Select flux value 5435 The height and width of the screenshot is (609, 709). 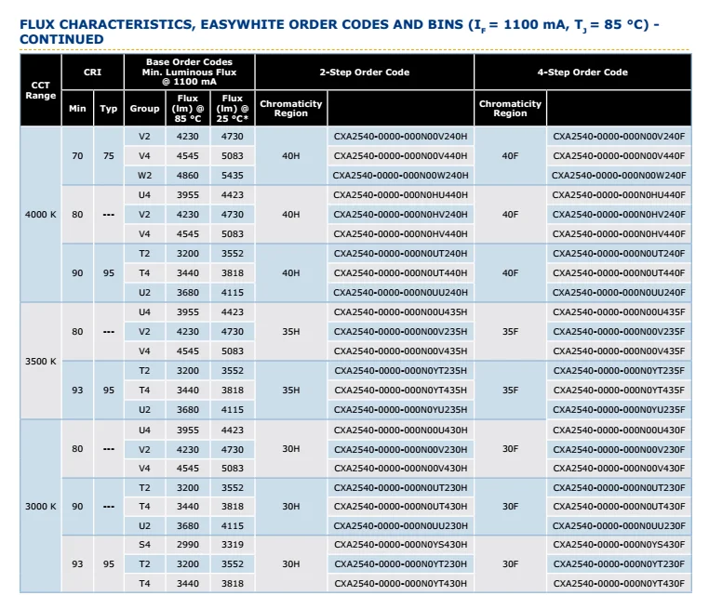[x=233, y=176]
